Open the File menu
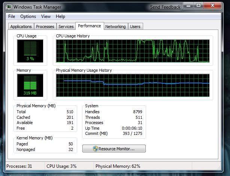The width and height of the screenshot is (230, 176). 12,16
